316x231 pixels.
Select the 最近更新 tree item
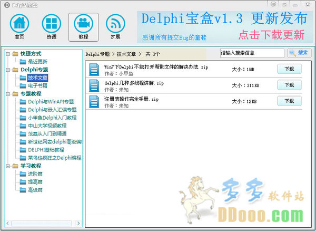tap(38, 62)
